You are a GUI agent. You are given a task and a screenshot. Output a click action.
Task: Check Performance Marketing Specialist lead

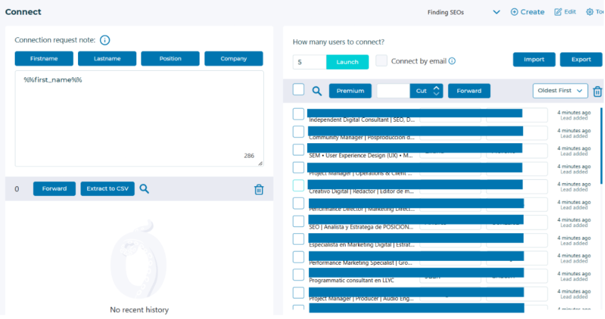(x=298, y=257)
